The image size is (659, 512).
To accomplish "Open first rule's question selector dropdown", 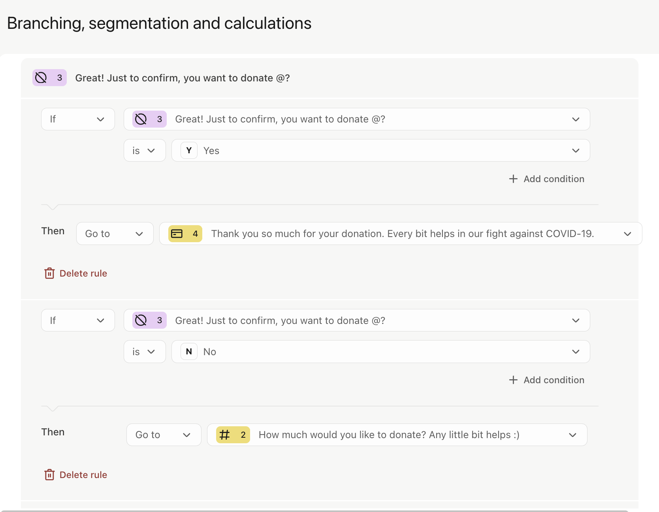I will [357, 119].
